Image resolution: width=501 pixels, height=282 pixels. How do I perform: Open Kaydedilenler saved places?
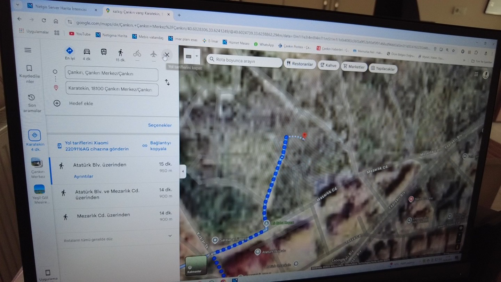click(x=29, y=68)
